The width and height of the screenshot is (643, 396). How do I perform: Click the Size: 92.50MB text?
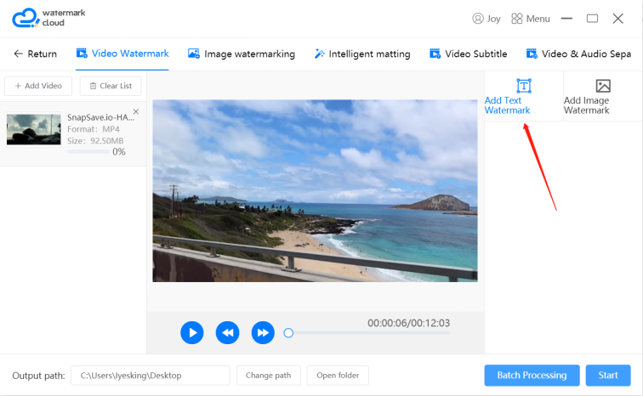point(95,141)
